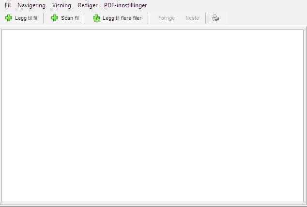
Task: Open the Fil menu
Action: point(7,5)
